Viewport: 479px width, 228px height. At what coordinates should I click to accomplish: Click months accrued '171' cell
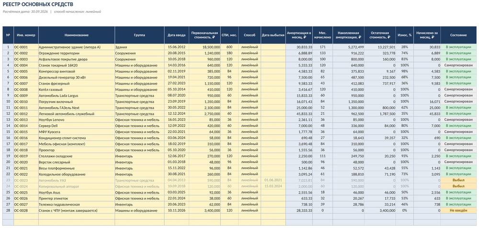(322, 47)
